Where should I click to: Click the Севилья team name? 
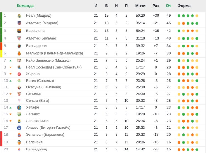pos(33,94)
